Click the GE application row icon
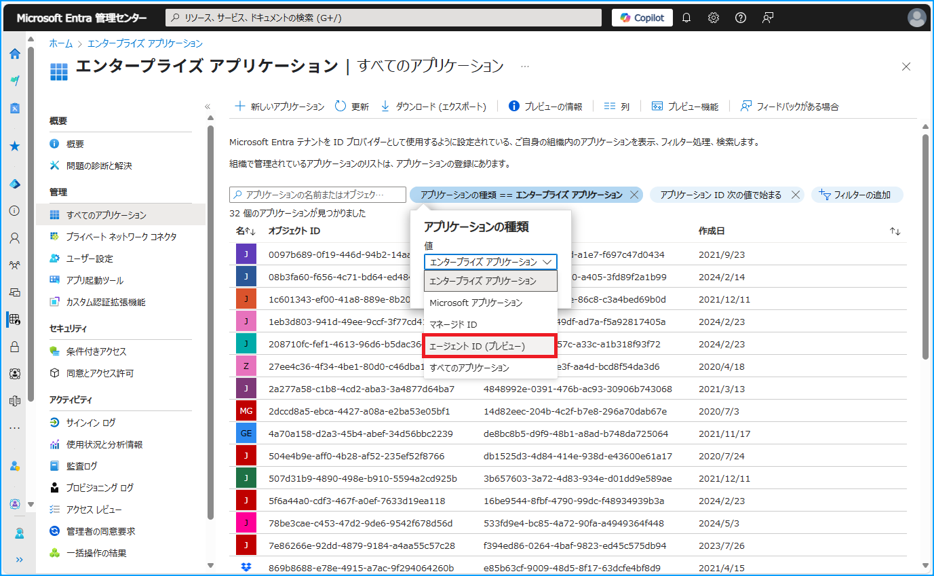This screenshot has width=934, height=576. tap(246, 433)
